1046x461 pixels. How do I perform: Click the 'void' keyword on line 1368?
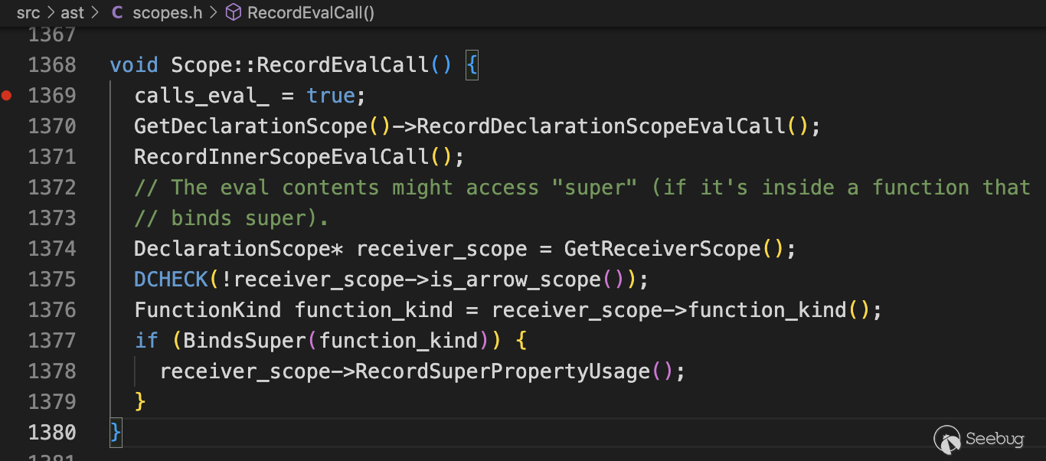[x=134, y=65]
